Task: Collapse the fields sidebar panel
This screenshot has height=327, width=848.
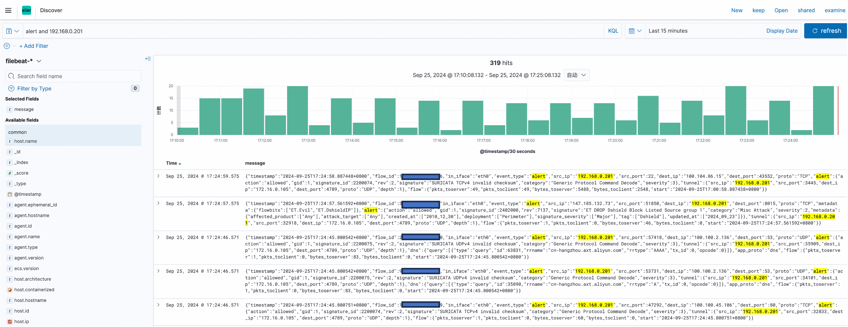Action: pos(148,59)
